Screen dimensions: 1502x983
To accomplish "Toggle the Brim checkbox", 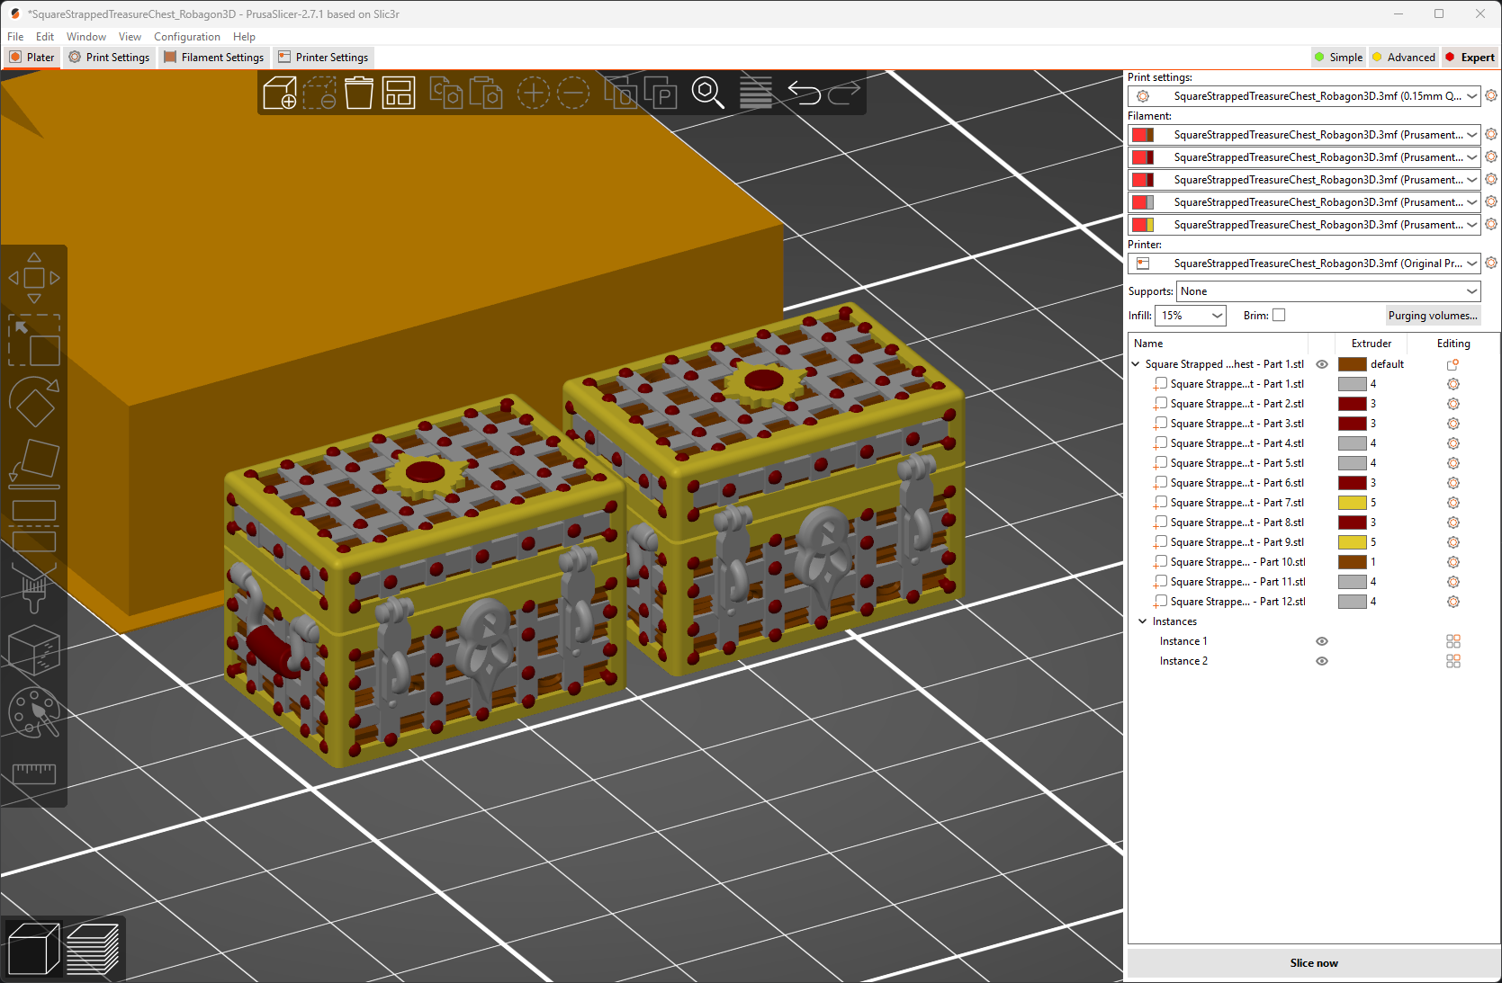I will pos(1279,315).
